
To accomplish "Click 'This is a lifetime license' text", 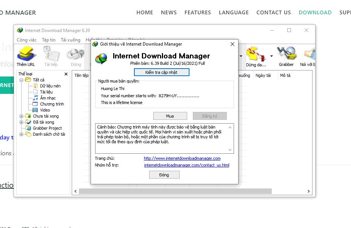I will [x=122, y=103].
